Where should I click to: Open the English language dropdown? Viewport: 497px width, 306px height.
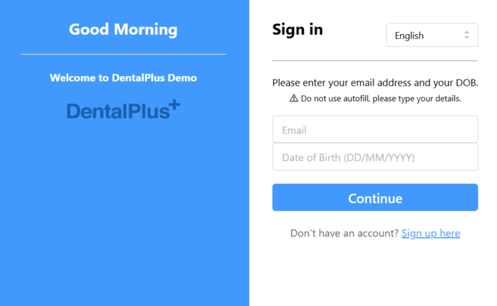432,35
